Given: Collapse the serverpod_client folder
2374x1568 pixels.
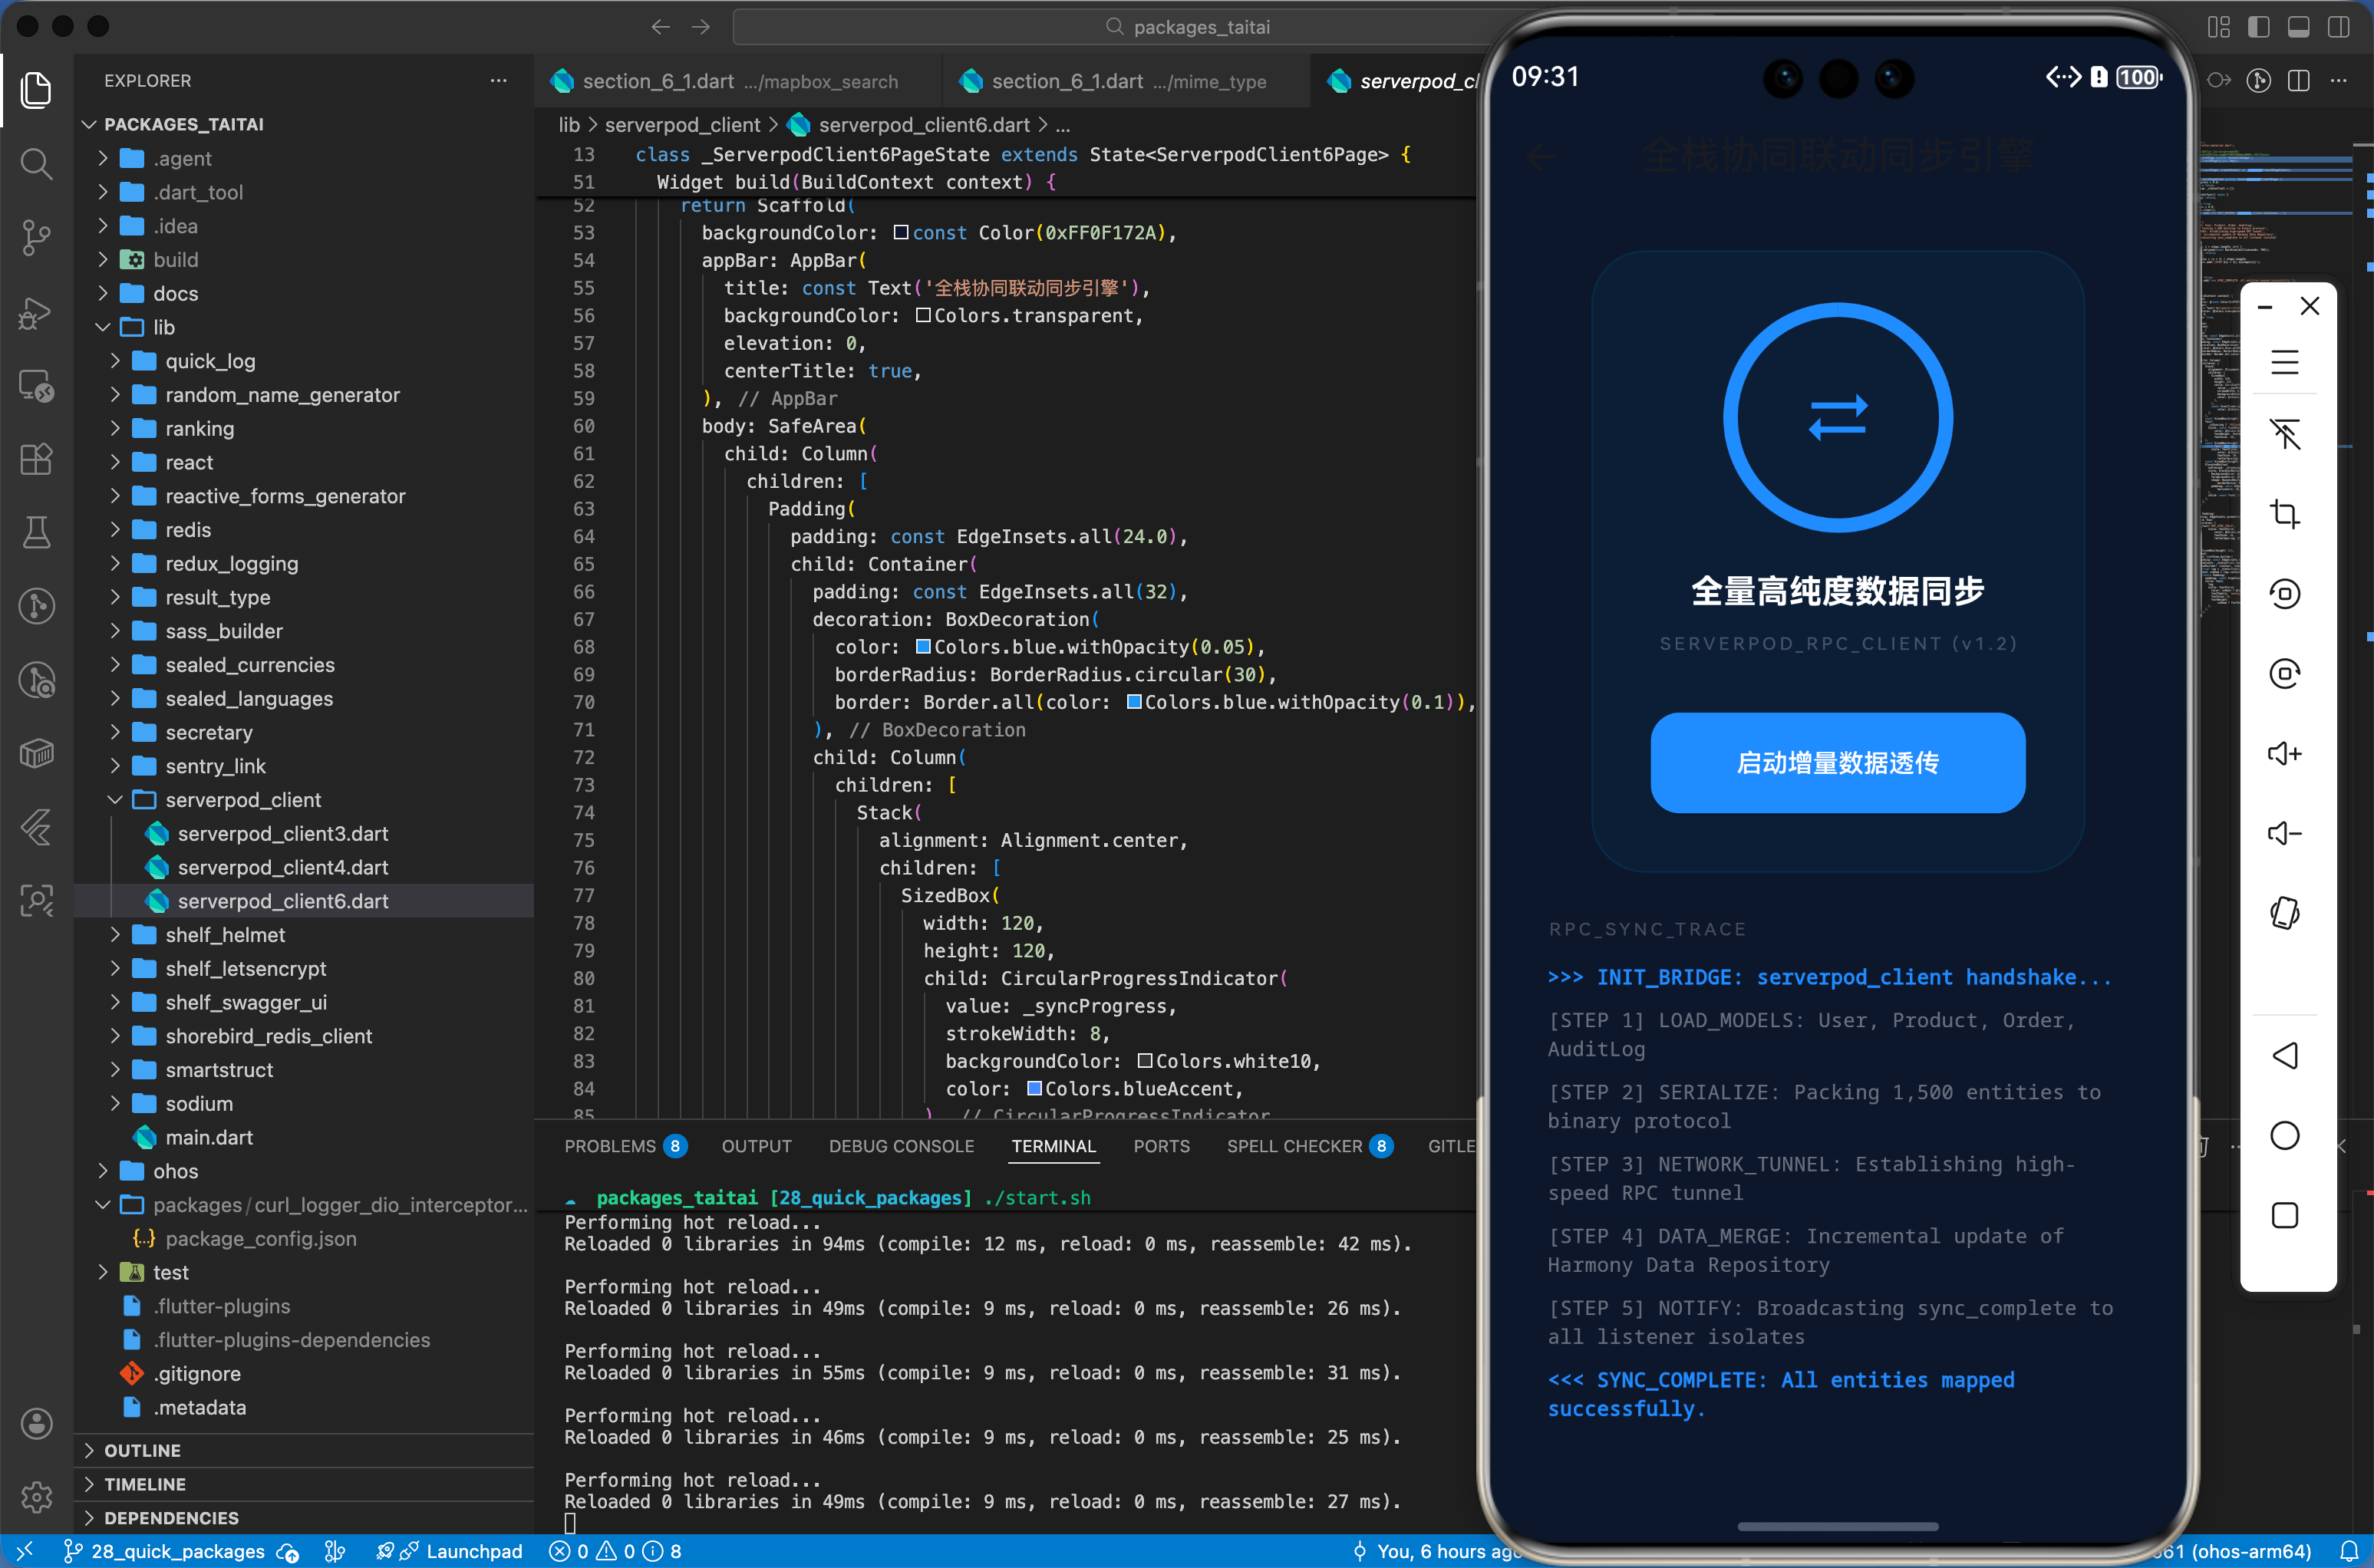Looking at the screenshot, I should click(x=243, y=799).
